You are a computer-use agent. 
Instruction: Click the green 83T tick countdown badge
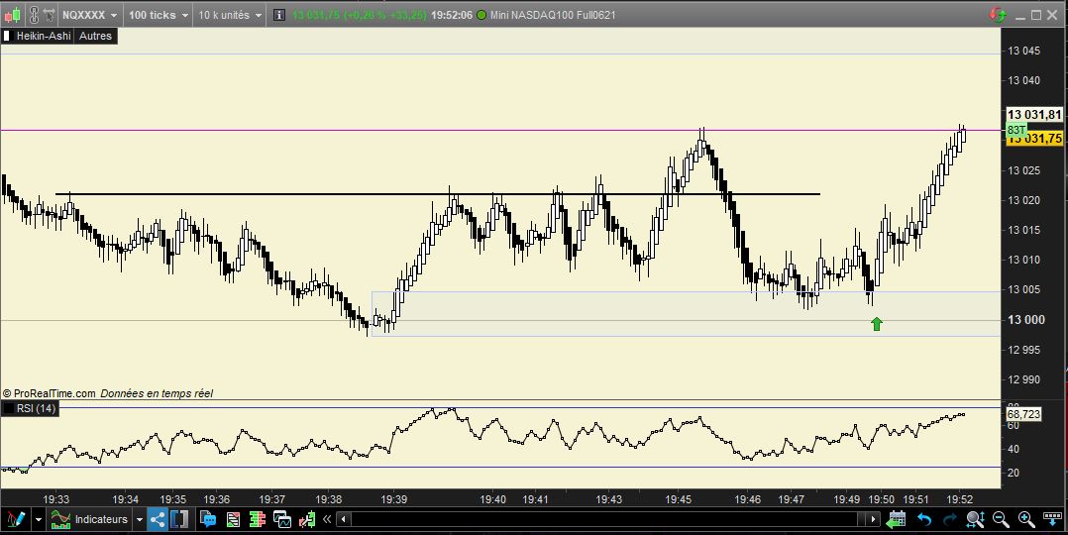[1015, 130]
